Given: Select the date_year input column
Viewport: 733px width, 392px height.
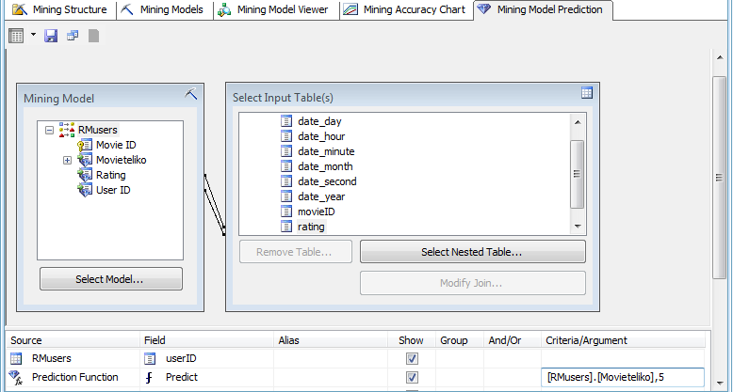Looking at the screenshot, I should (321, 196).
